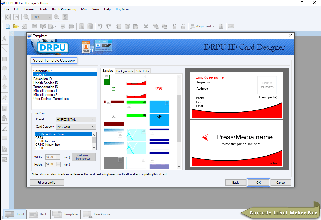Open the 100% zoom level dropdown
The image size is (321, 220).
[41, 17]
